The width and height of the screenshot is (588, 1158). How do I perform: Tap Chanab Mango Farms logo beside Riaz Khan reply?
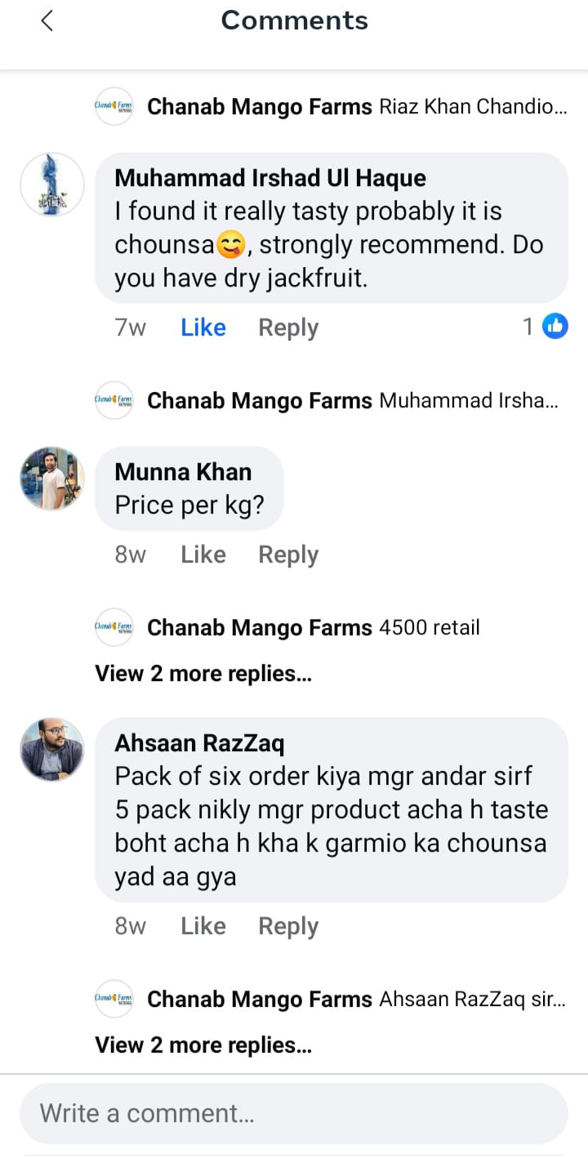pos(114,106)
